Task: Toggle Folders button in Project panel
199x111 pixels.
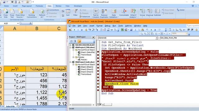Action: click(x=79, y=41)
